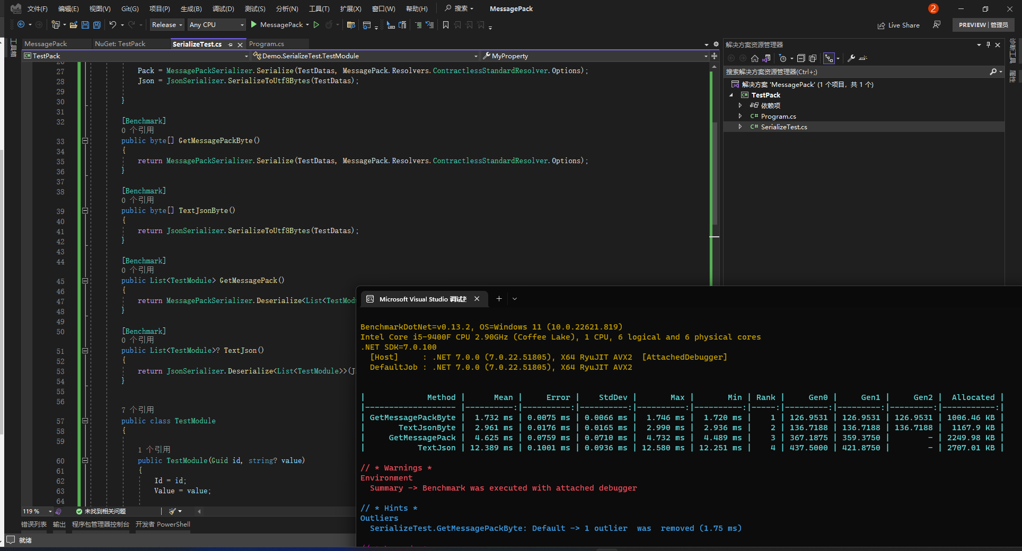Start without debugging using hollow green arrow
Screen dimensions: 1022x551
[316, 25]
